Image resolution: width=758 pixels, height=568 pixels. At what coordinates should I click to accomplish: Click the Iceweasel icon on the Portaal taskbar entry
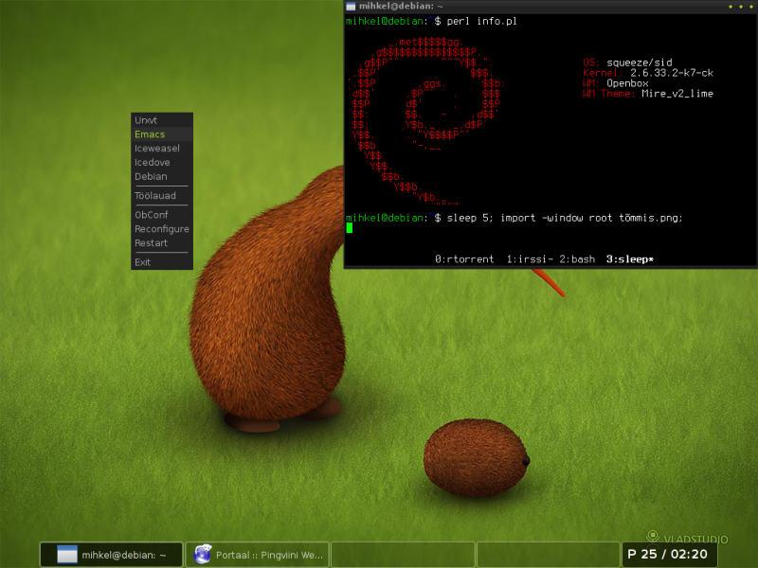[x=203, y=554]
